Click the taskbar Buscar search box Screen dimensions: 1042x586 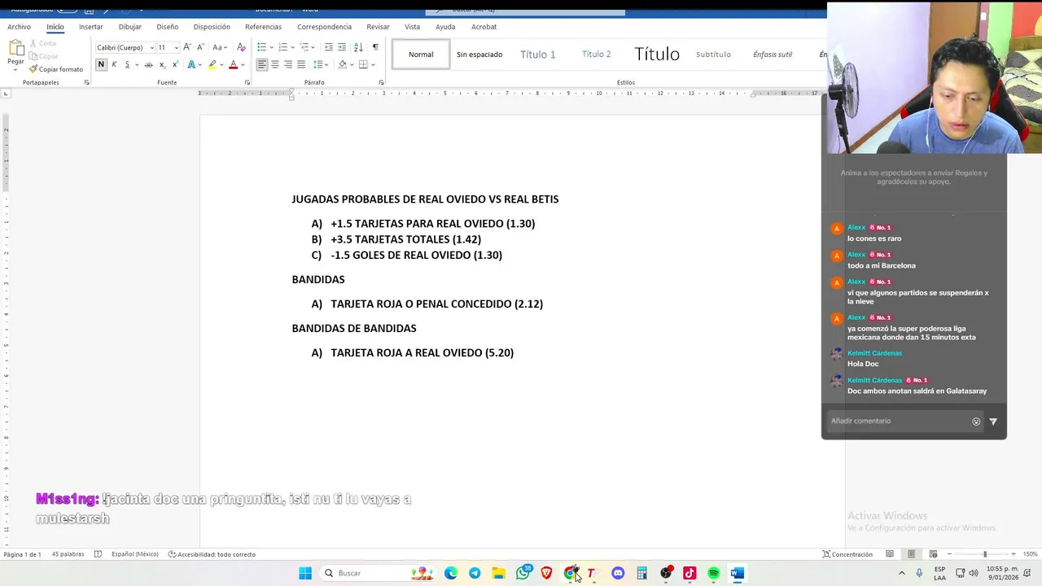(x=378, y=573)
